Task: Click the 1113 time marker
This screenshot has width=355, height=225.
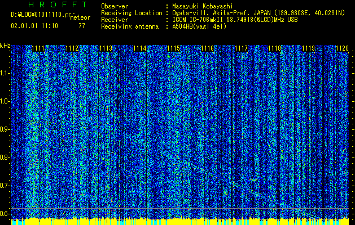Action: pyautogui.click(x=106, y=48)
